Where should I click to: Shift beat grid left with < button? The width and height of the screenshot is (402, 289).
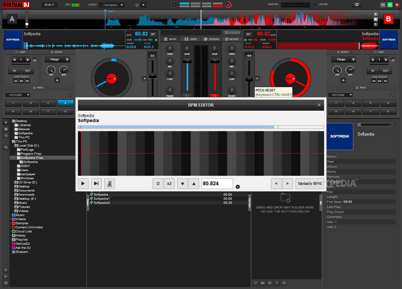point(276,184)
